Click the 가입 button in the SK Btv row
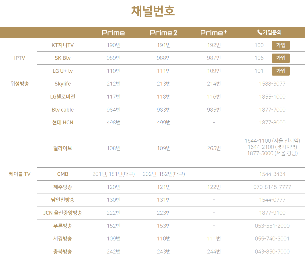This screenshot has width=305, height=258. [x=281, y=58]
